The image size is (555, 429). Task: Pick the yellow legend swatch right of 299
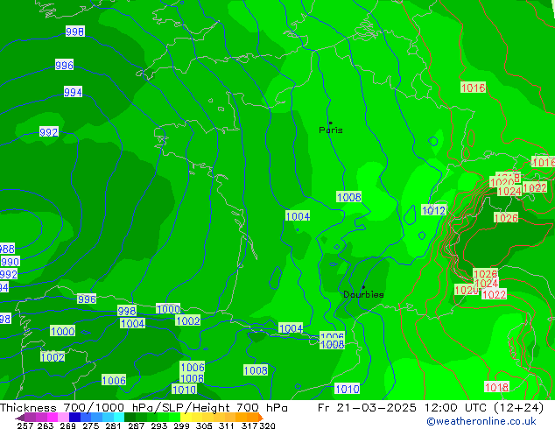(x=186, y=417)
